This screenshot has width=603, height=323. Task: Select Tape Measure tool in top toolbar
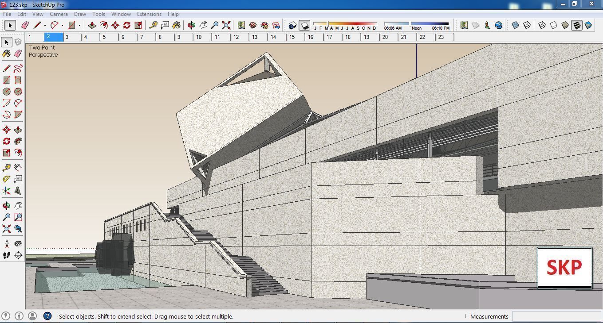click(x=153, y=25)
